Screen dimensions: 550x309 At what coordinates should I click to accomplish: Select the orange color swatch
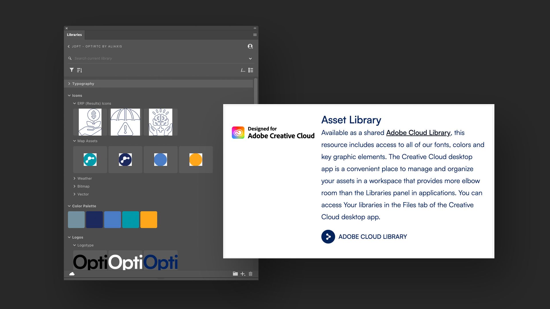pyautogui.click(x=149, y=220)
